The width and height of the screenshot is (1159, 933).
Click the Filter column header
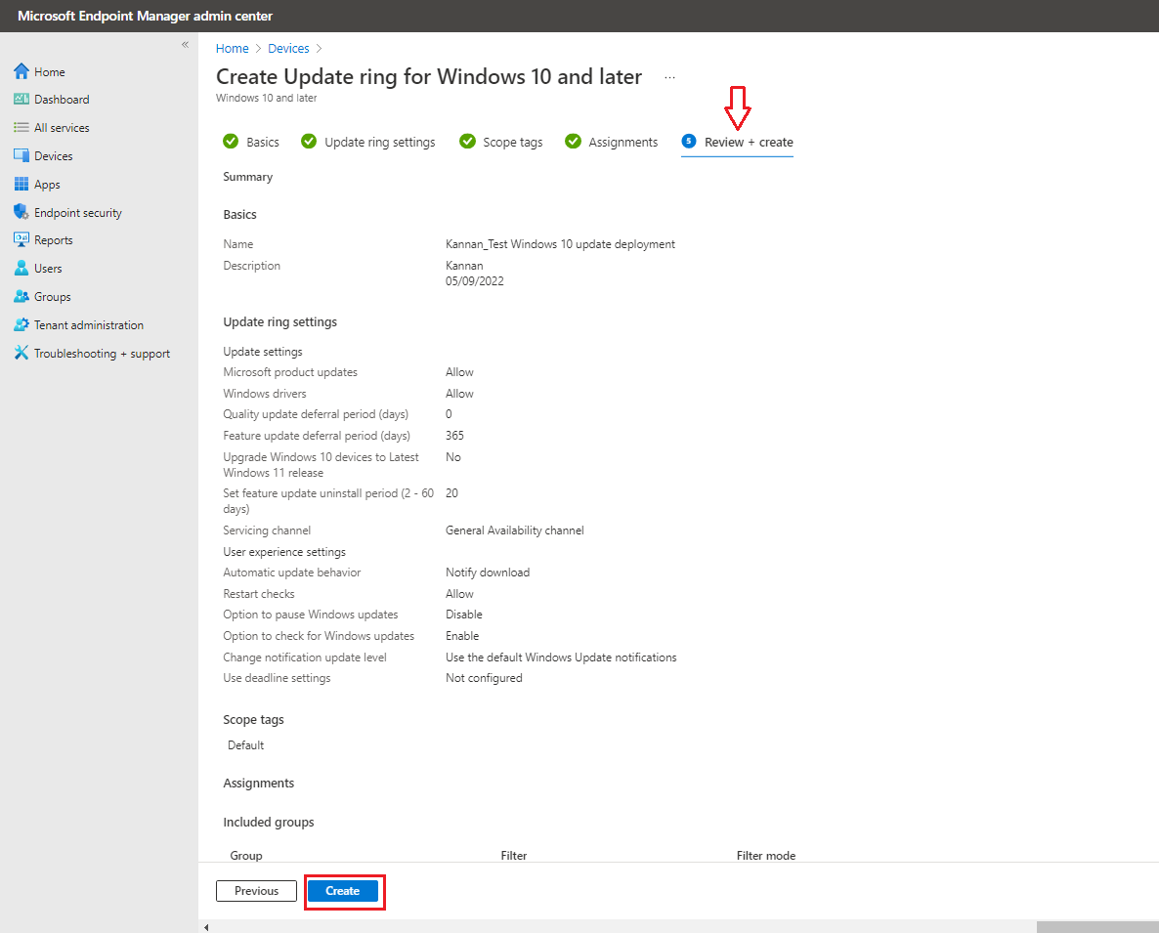(514, 856)
